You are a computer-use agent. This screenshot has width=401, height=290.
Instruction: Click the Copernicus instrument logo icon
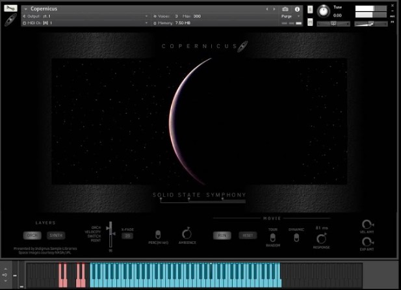click(10, 20)
